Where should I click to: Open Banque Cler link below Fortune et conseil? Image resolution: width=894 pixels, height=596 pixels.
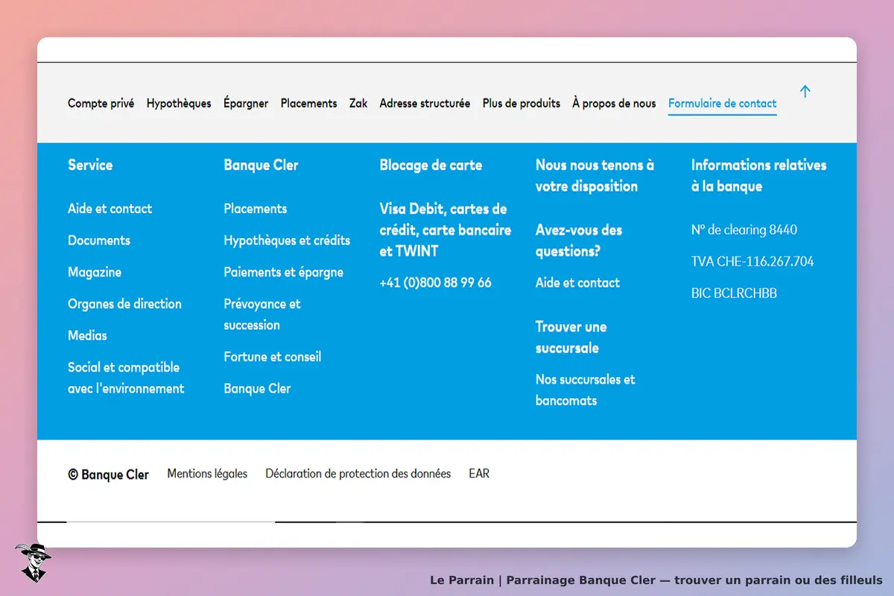click(257, 388)
